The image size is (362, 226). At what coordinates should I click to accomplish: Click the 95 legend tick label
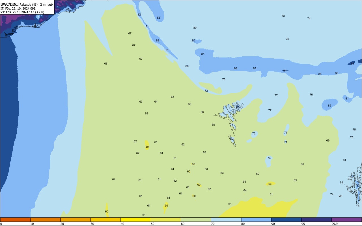(x=303, y=224)
